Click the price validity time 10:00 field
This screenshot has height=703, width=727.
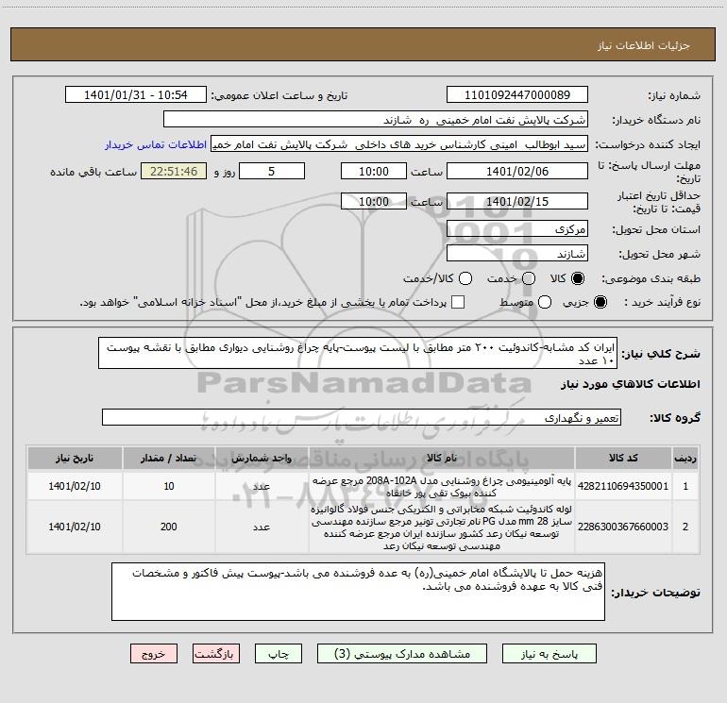[x=374, y=201]
